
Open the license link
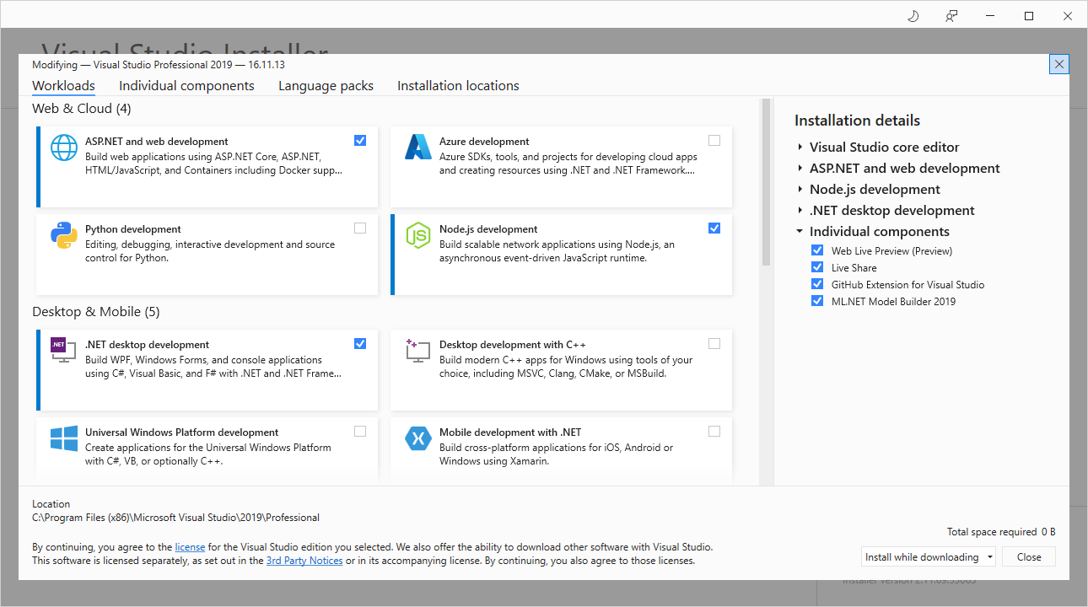pyautogui.click(x=190, y=546)
